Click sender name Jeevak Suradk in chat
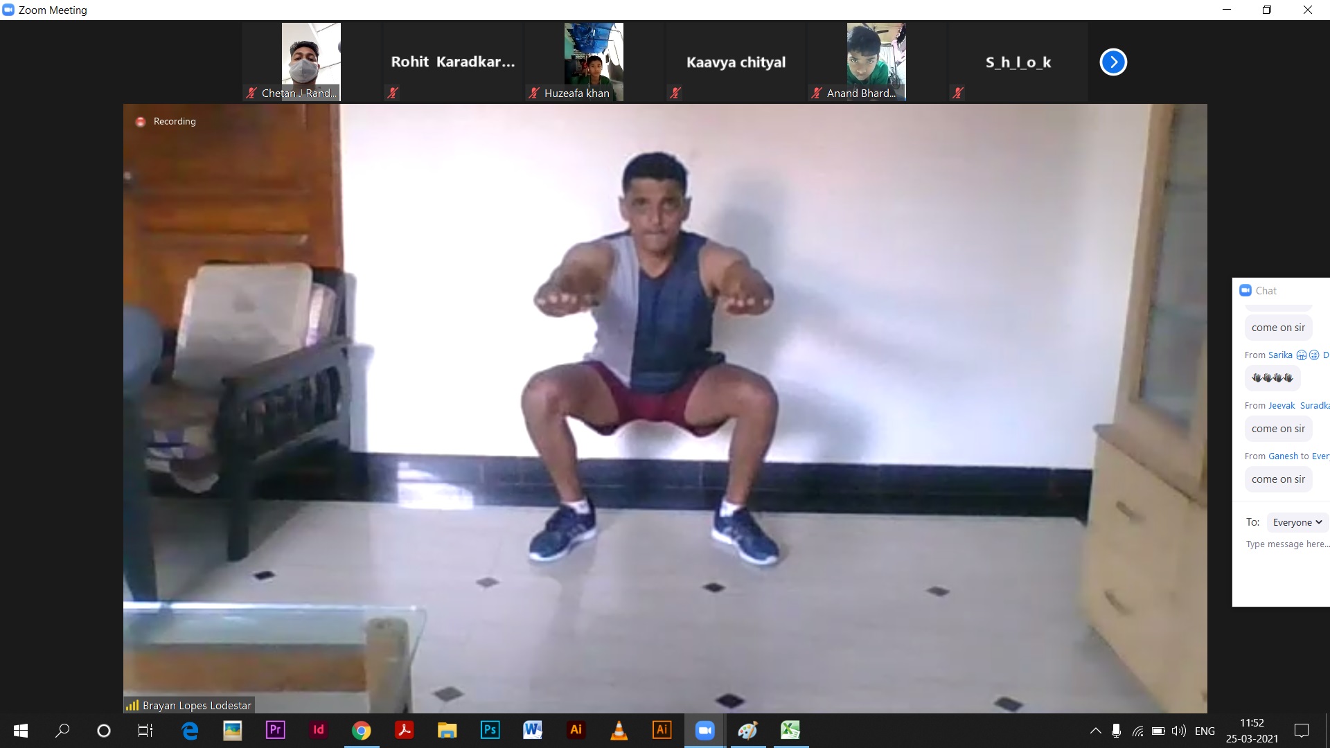1330x748 pixels. pyautogui.click(x=1299, y=406)
